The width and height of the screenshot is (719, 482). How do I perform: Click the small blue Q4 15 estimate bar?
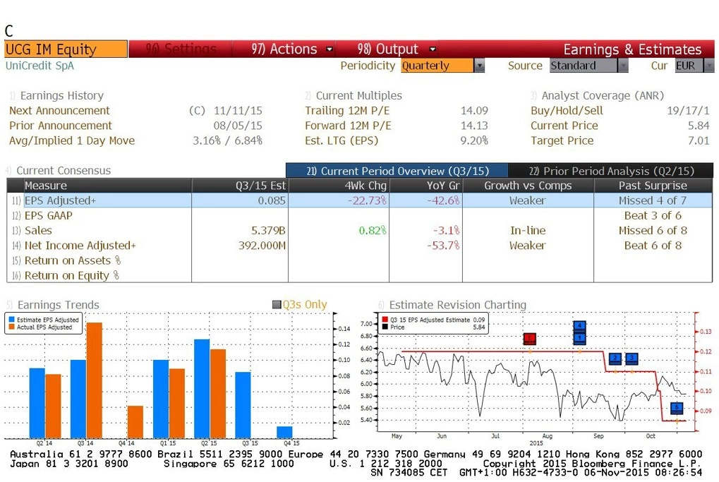pos(284,433)
